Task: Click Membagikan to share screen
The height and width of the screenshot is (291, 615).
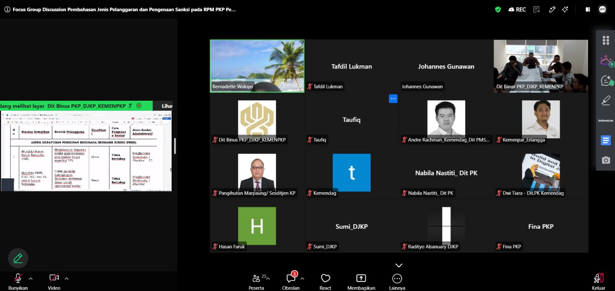Action: point(361,282)
